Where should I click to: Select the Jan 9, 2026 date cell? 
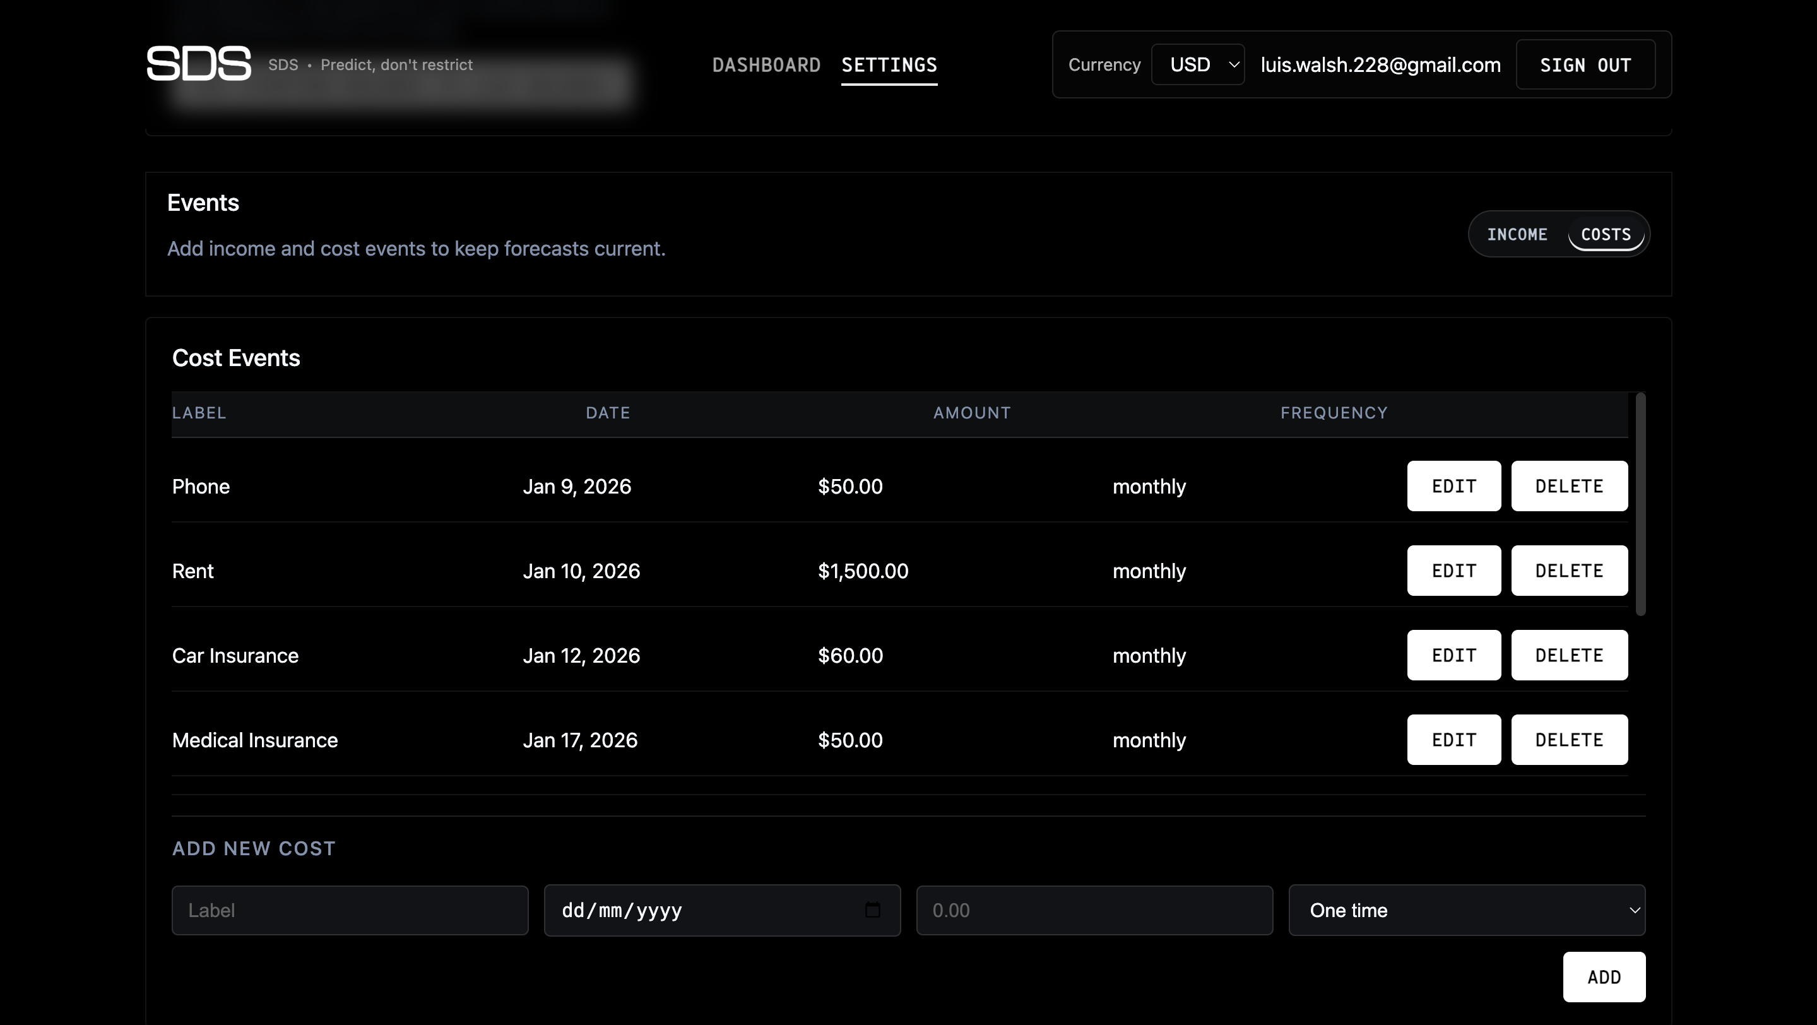tap(576, 486)
